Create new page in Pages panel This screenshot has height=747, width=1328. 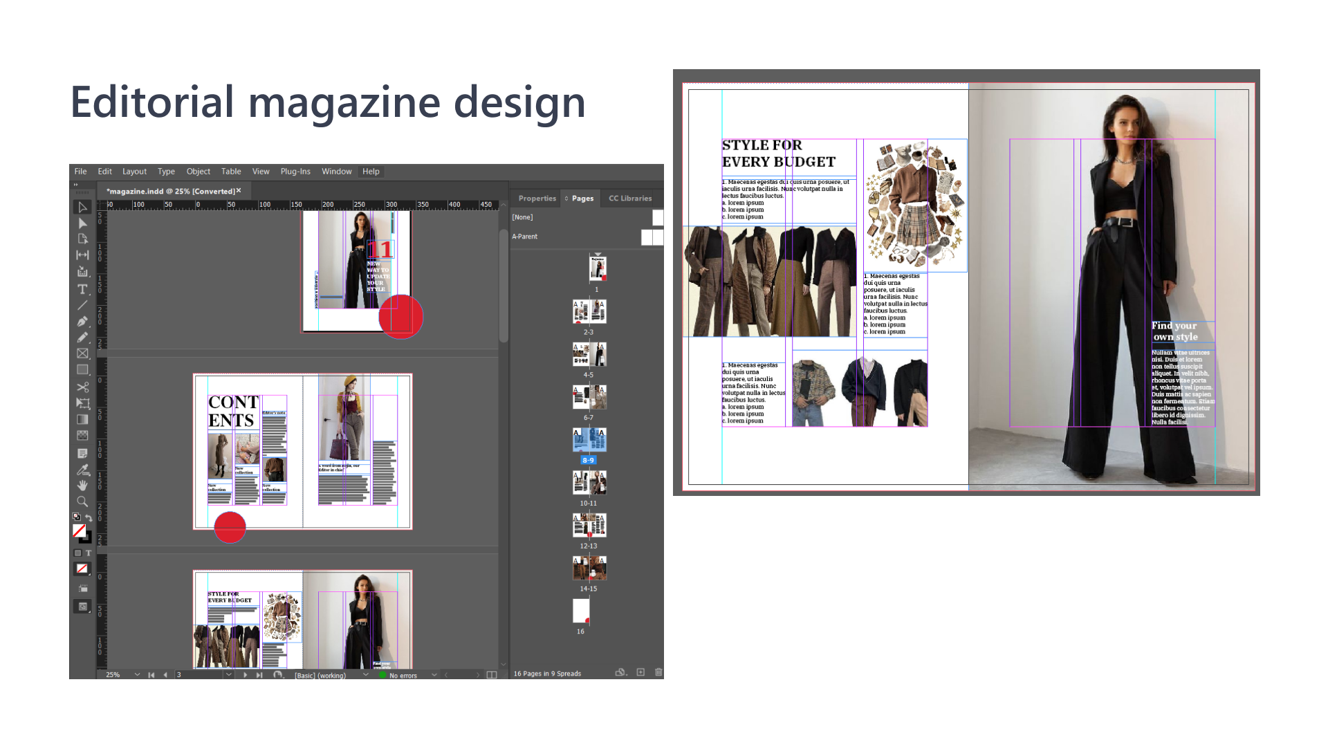click(x=640, y=672)
